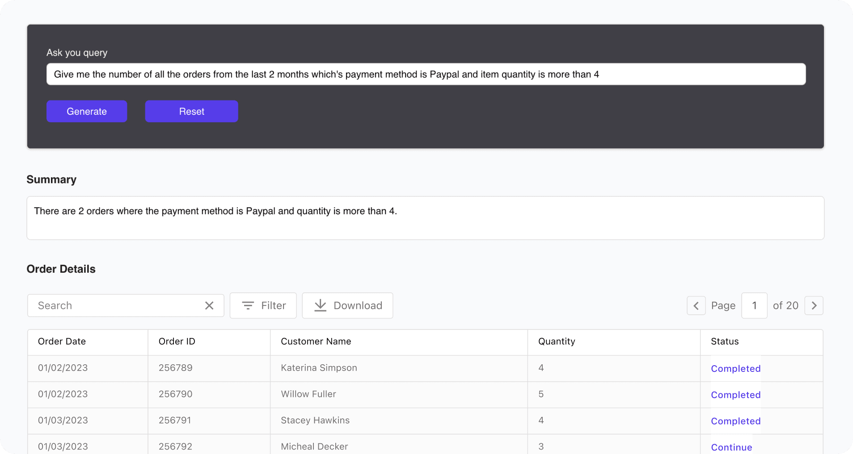Viewport: 853px width, 454px height.
Task: Open Completed status for Willow Fuller
Action: pyautogui.click(x=735, y=395)
